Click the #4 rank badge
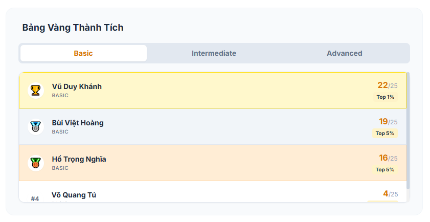The image size is (430, 222). [35, 198]
